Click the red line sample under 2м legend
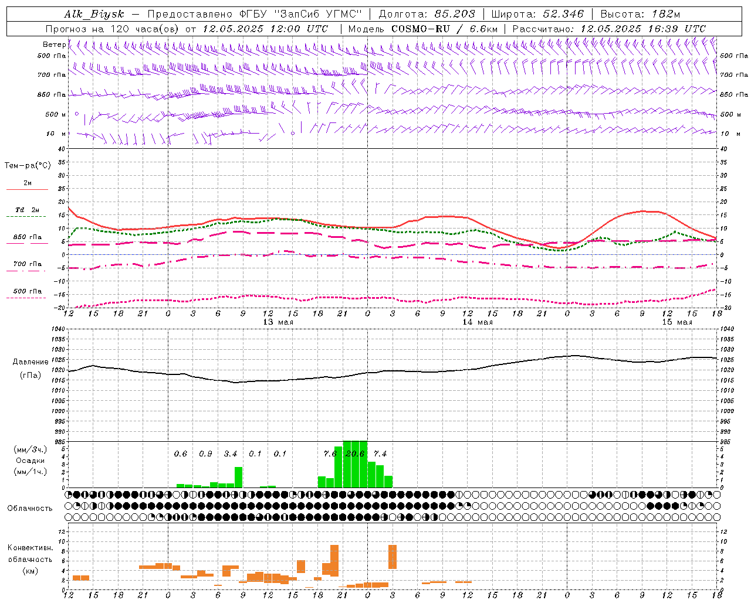751x600 pixels. pyautogui.click(x=27, y=190)
